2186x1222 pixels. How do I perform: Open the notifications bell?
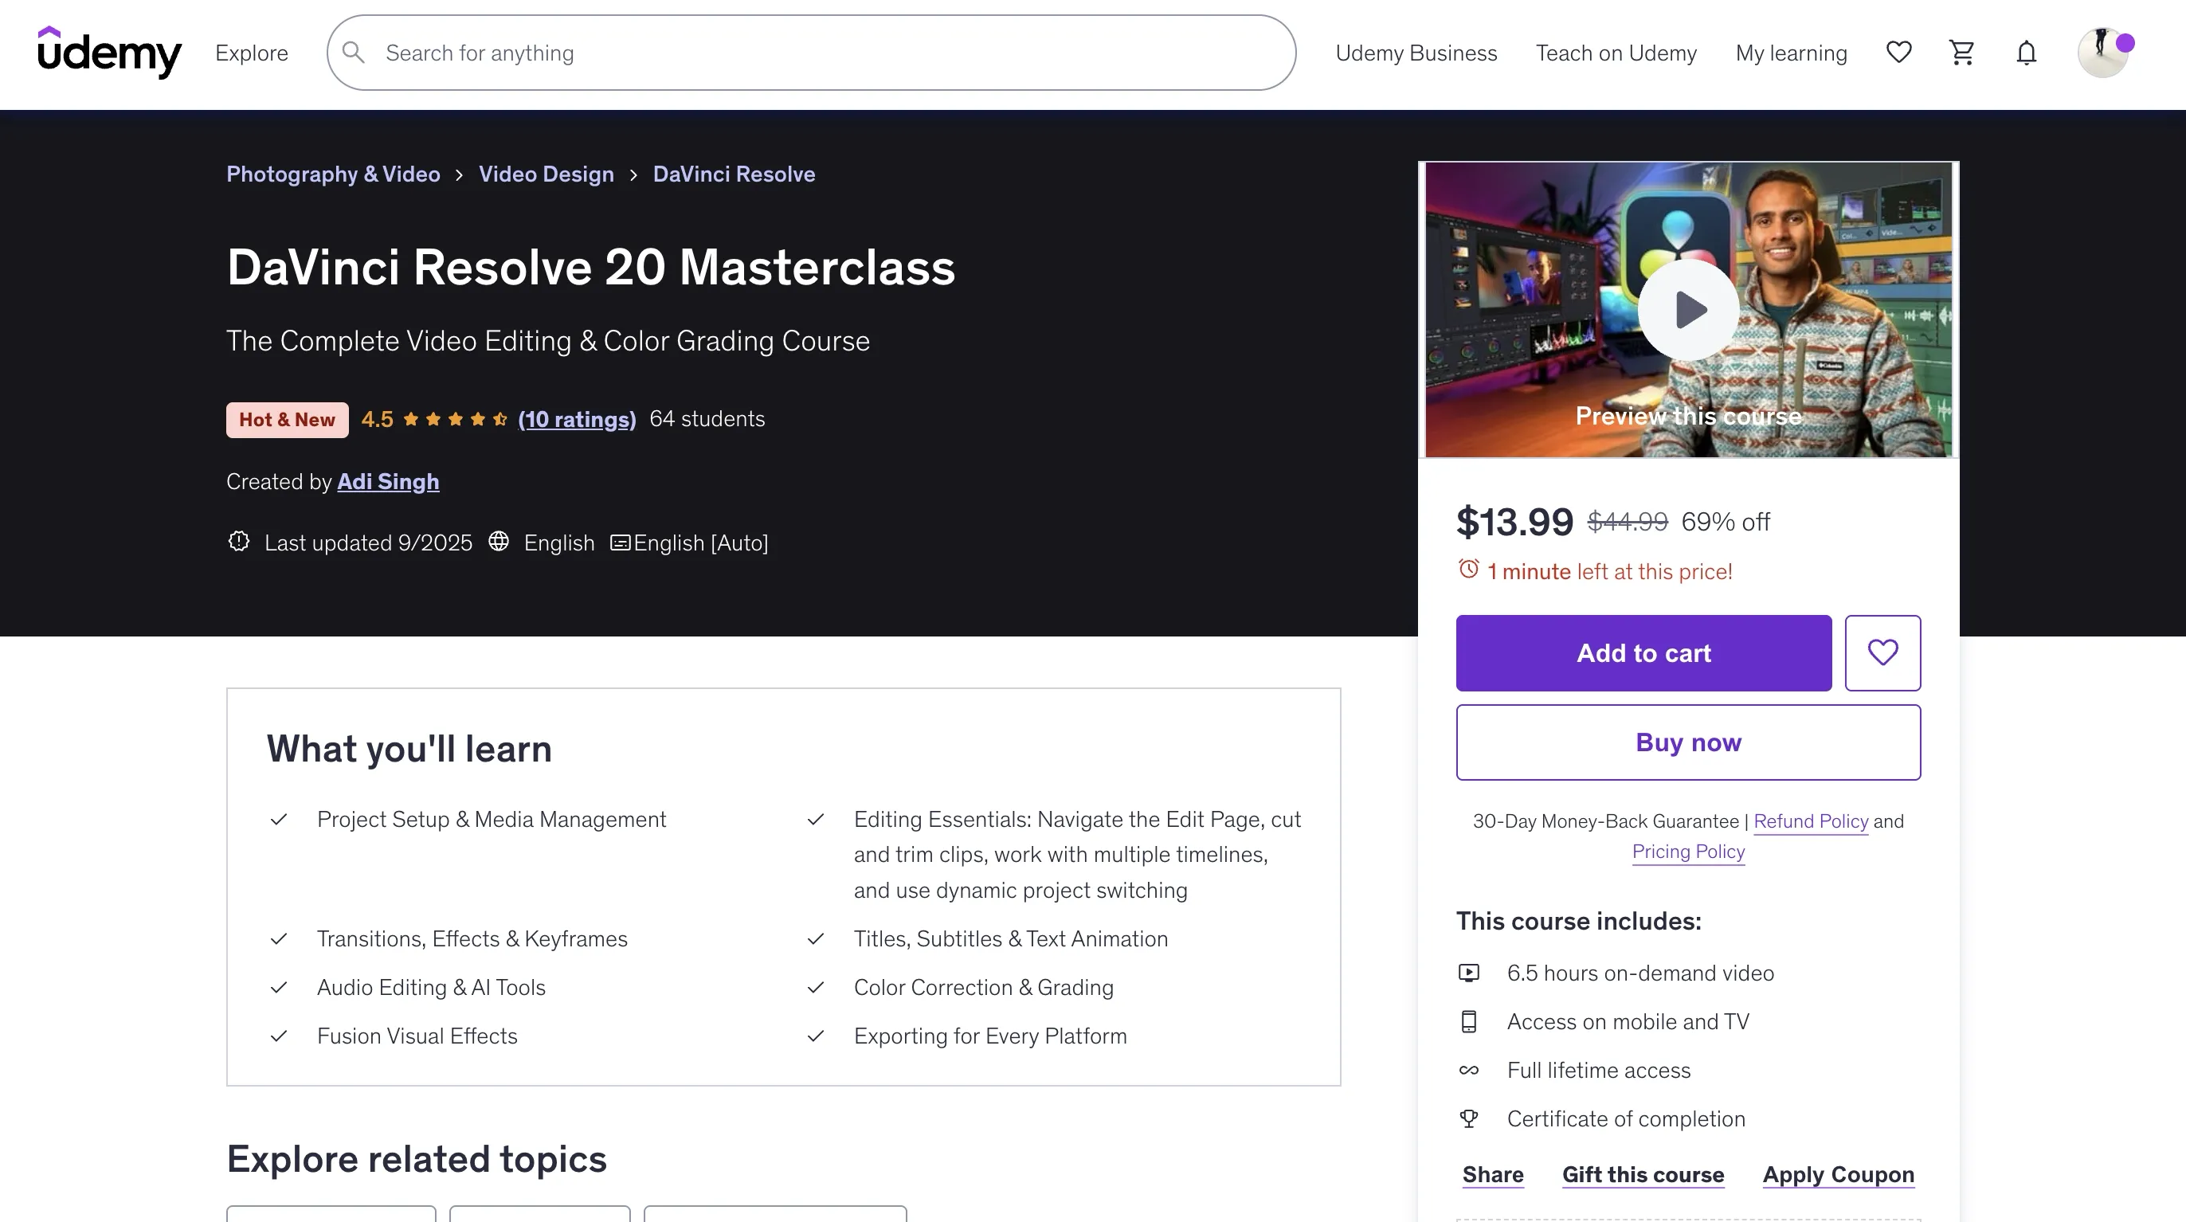(2026, 53)
